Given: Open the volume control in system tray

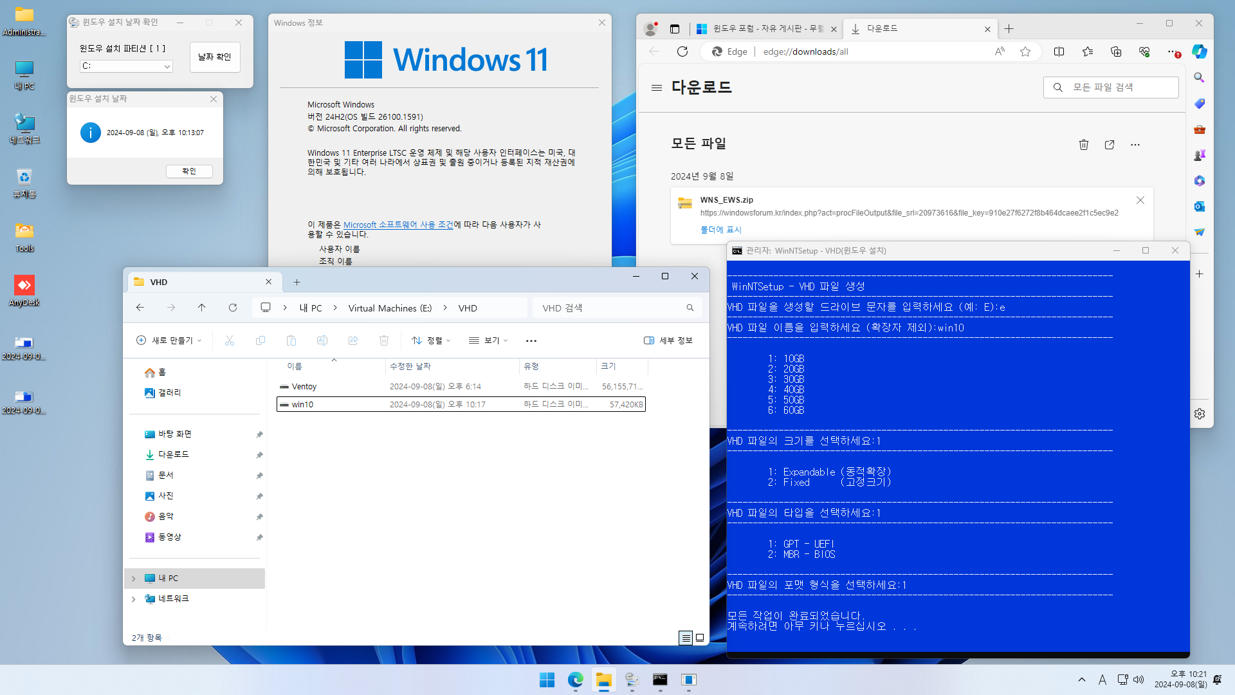Looking at the screenshot, I should click(1139, 680).
